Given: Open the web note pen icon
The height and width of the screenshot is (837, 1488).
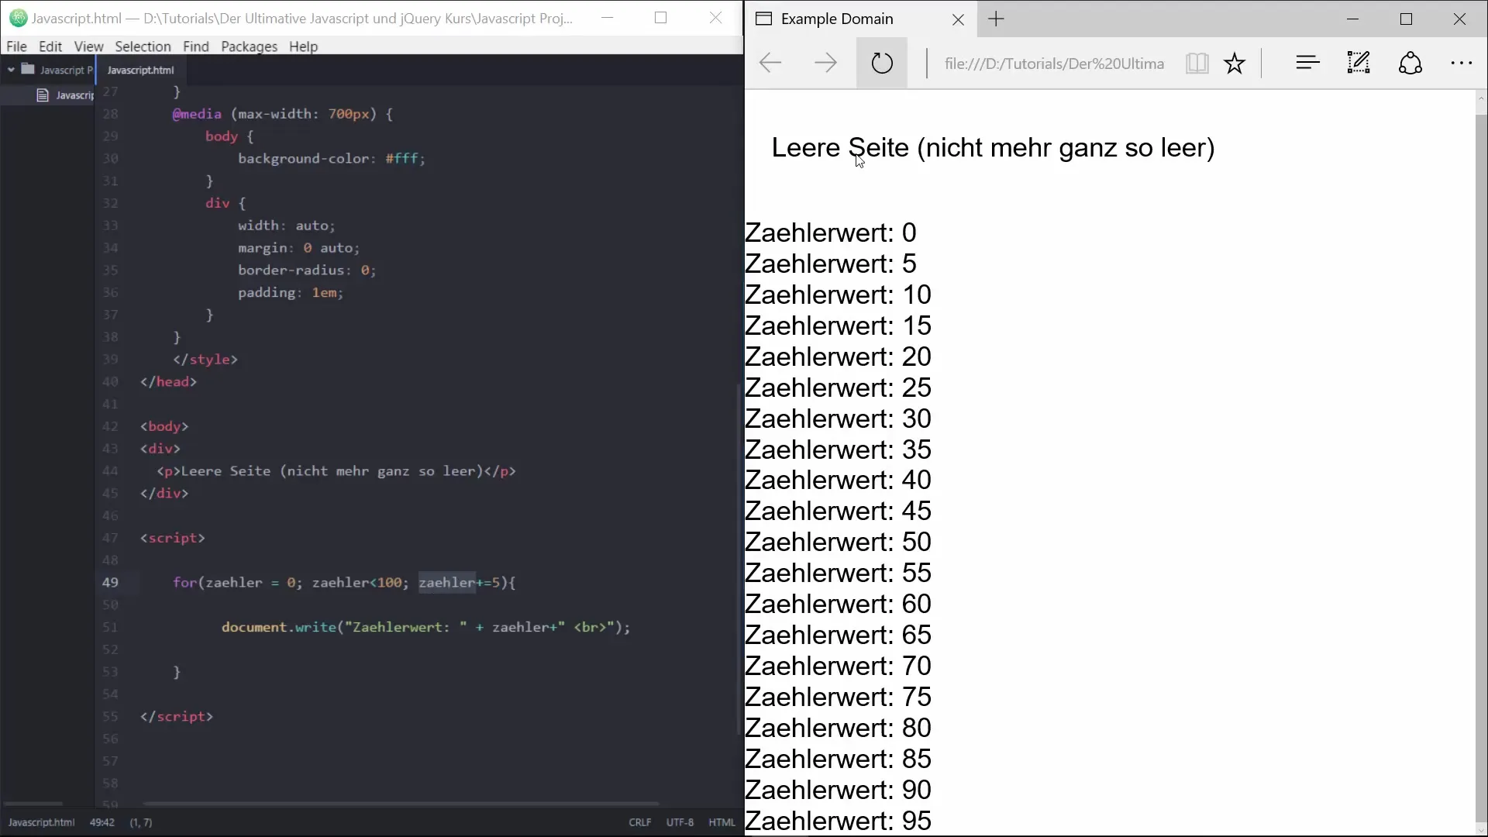Looking at the screenshot, I should pos(1359,63).
